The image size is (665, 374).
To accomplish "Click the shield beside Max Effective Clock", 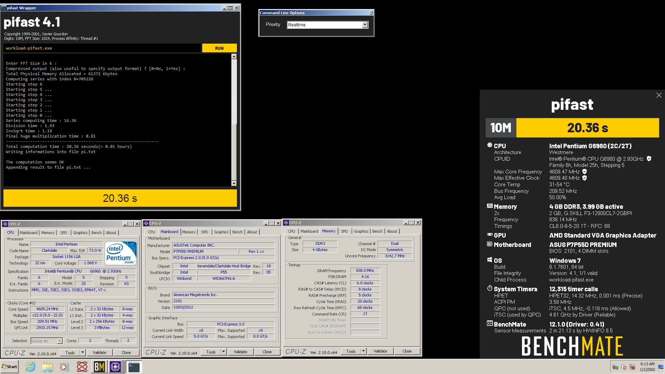I will pyautogui.click(x=585, y=178).
